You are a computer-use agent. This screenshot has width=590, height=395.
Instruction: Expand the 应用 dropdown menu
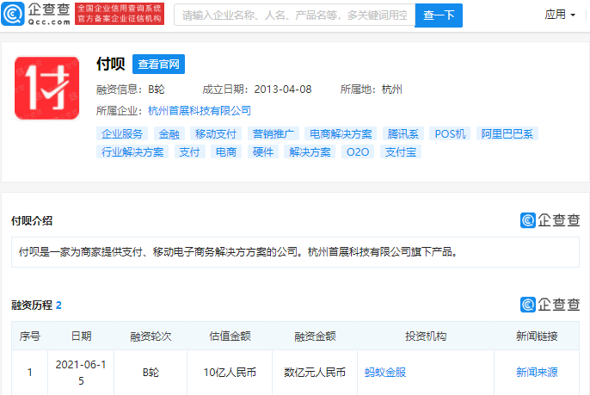click(560, 15)
